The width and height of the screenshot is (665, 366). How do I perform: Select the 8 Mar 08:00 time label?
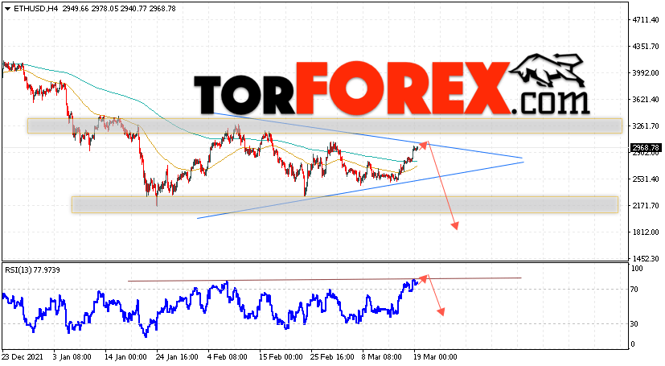pyautogui.click(x=381, y=357)
